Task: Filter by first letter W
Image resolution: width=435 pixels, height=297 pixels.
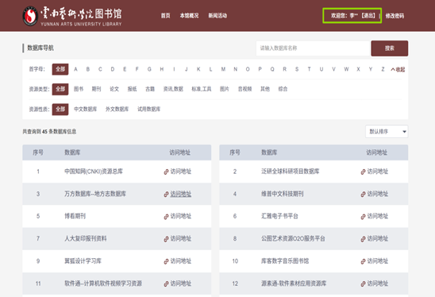Action: tap(346, 69)
